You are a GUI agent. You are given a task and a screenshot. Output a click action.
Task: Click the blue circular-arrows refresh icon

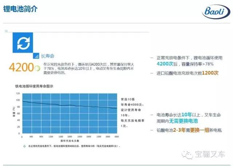23,43
